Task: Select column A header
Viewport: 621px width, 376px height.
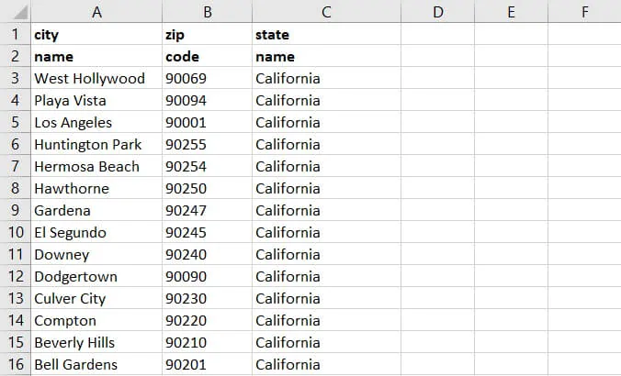Action: click(96, 12)
